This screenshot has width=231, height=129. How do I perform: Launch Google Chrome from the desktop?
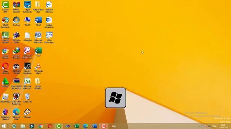tap(5, 53)
